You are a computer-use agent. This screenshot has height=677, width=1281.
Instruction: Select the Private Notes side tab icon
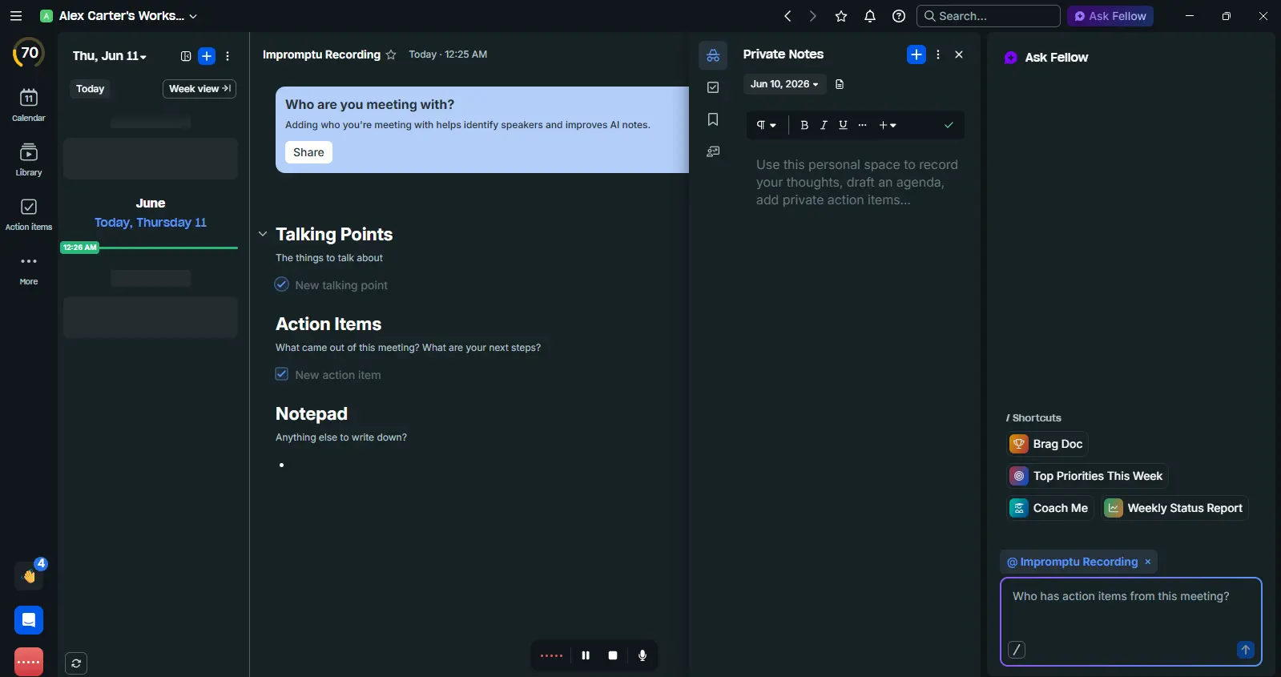tap(713, 55)
